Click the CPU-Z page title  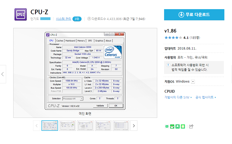(39, 12)
